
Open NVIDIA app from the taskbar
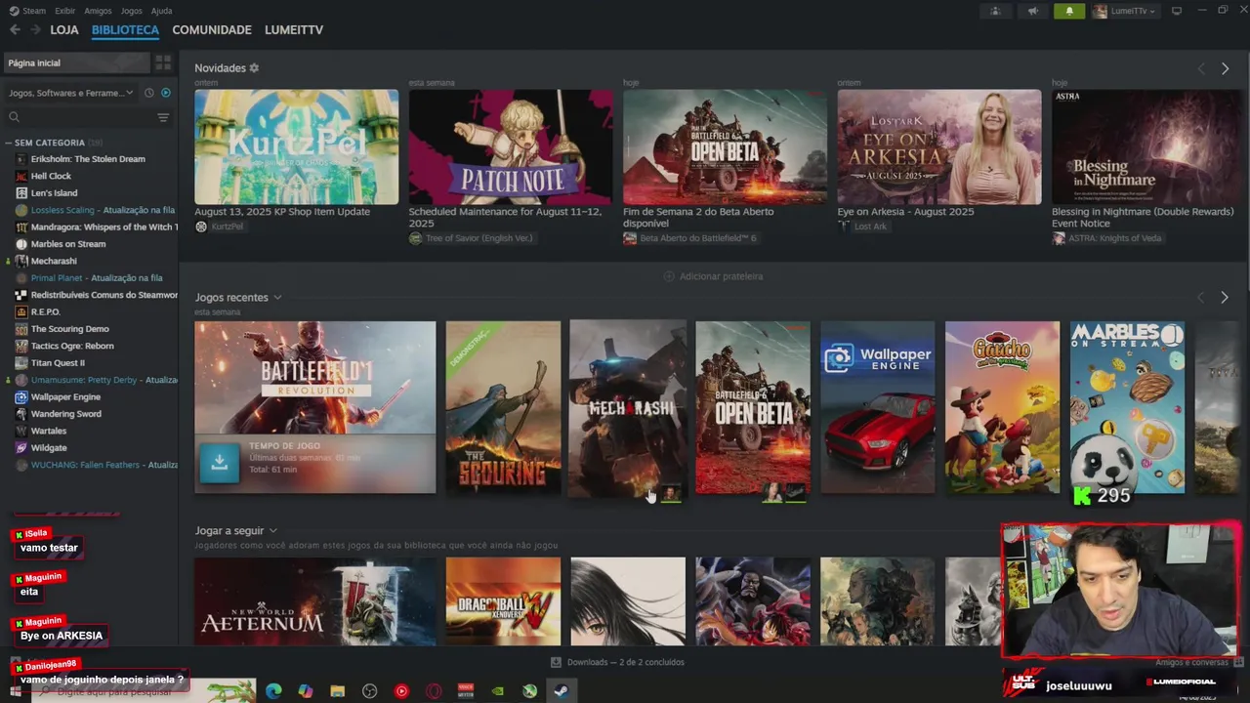tap(498, 691)
